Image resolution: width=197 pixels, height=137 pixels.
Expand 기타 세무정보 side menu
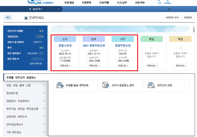pyautogui.click(x=26, y=132)
